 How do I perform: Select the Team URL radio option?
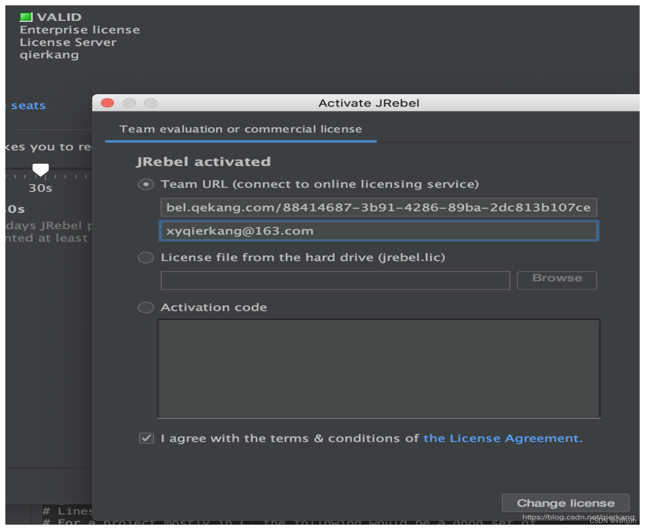pyautogui.click(x=145, y=185)
